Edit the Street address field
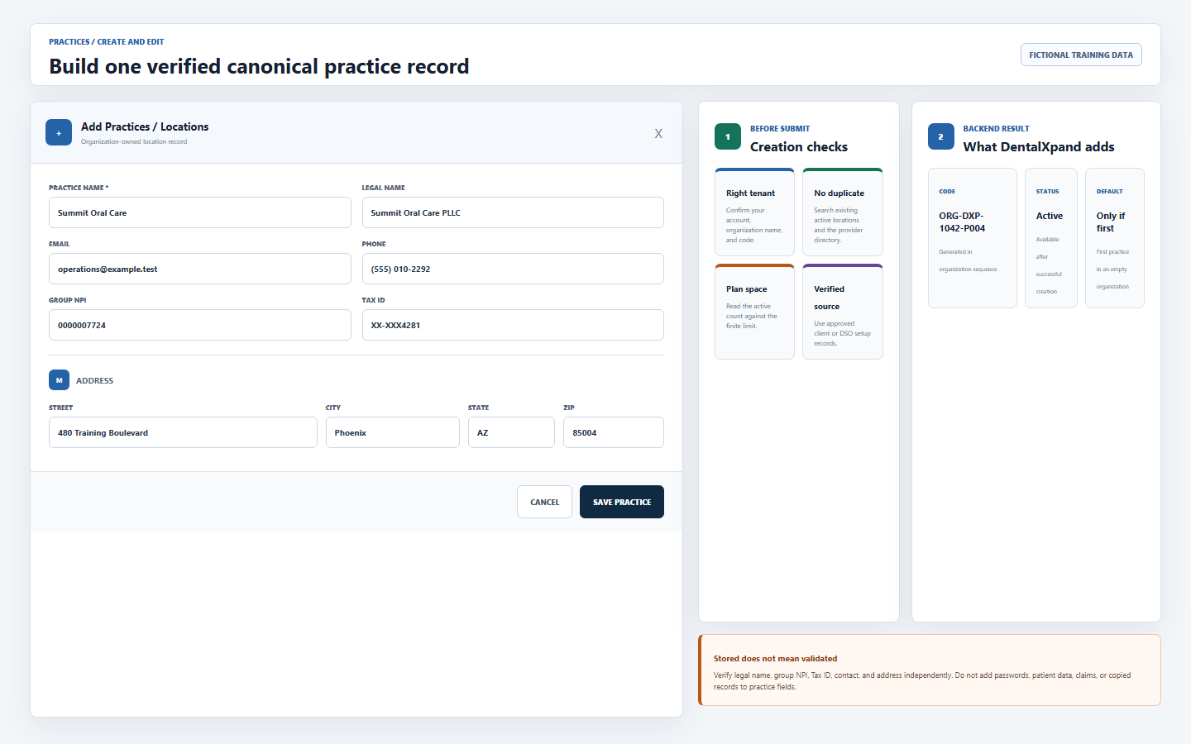Image resolution: width=1191 pixels, height=744 pixels. pos(183,432)
